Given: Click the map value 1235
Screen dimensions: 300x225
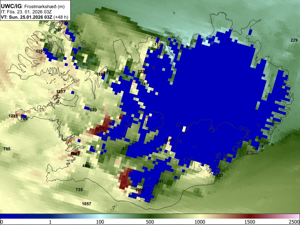Looking at the screenshot, I should click(x=142, y=72).
